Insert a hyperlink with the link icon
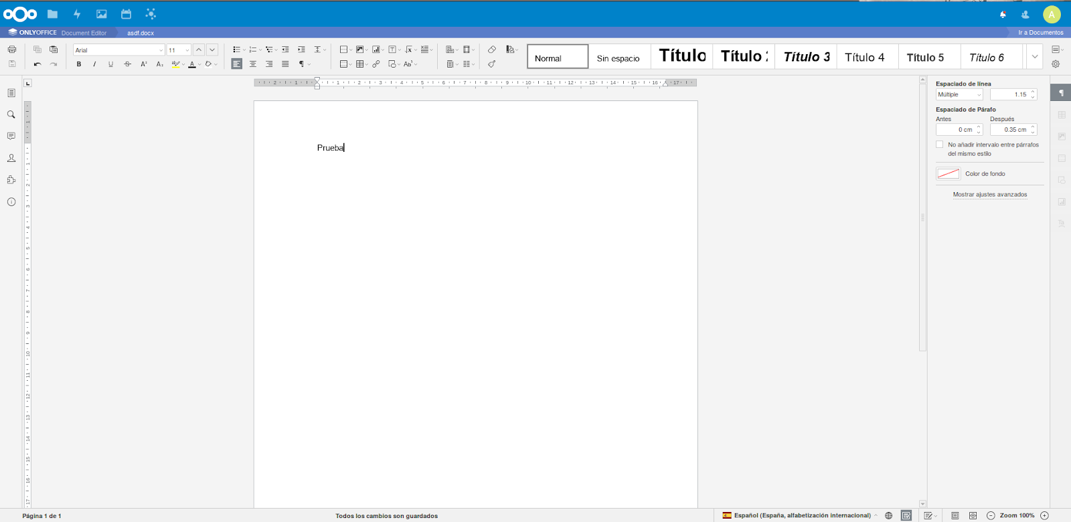The width and height of the screenshot is (1071, 522). pyautogui.click(x=376, y=64)
